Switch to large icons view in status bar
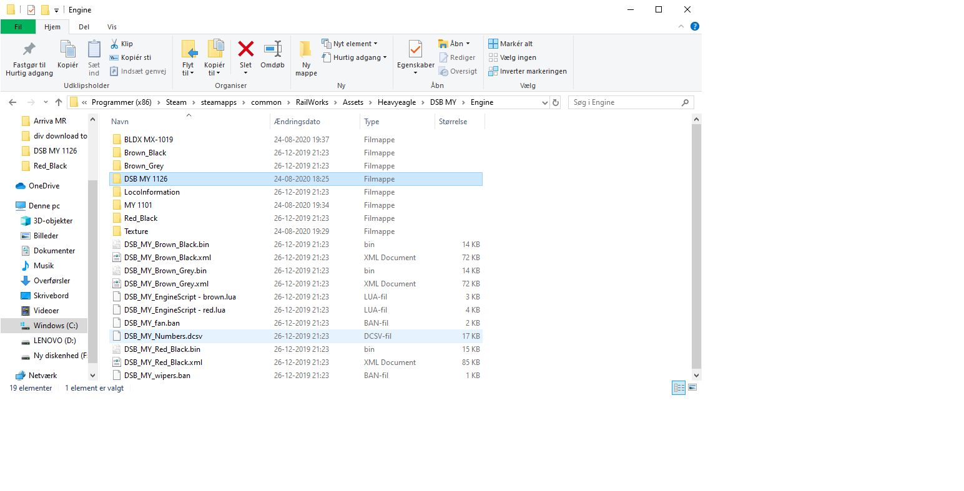The image size is (964, 491). (x=692, y=388)
